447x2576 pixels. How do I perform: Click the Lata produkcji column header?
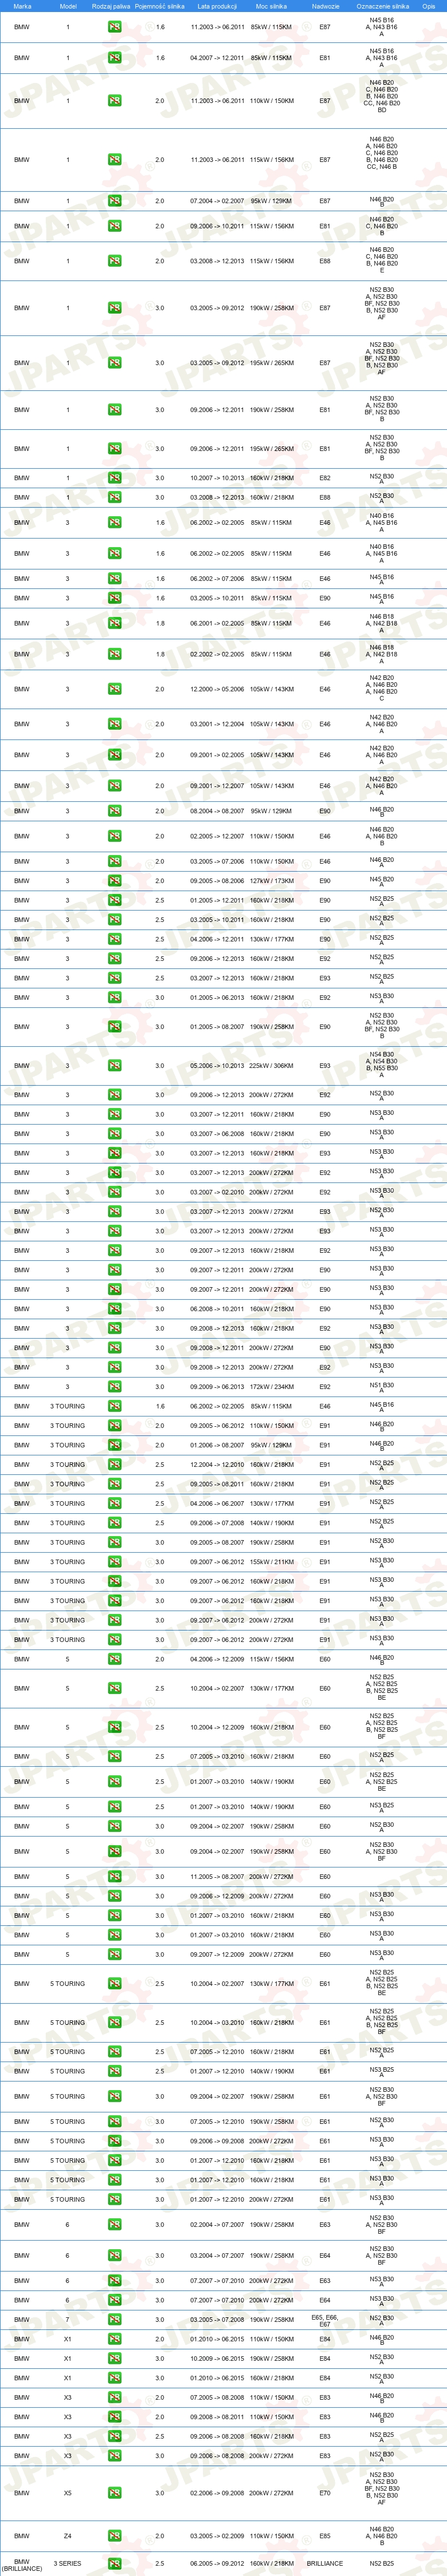click(217, 6)
